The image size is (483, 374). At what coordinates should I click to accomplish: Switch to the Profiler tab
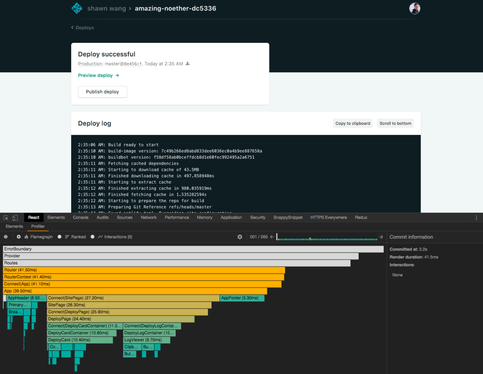pyautogui.click(x=38, y=226)
